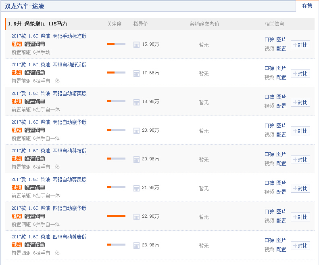Open price calculator for 23.98万 model
This screenshot has height=265, width=319.
pos(136,246)
